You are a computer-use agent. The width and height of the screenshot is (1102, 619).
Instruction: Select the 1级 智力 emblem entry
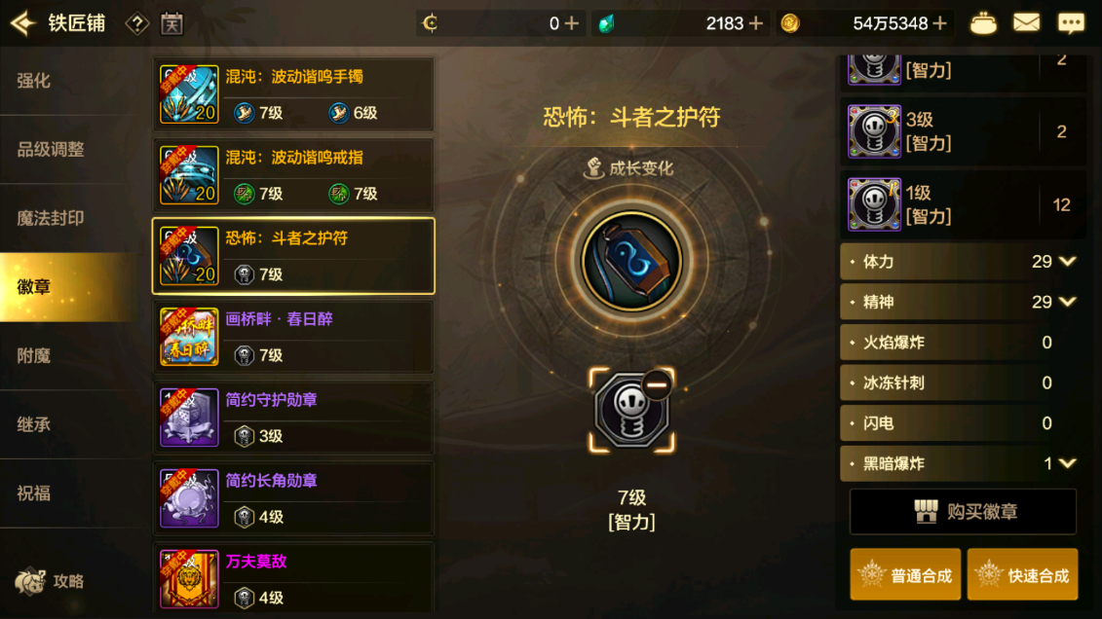[x=963, y=204]
